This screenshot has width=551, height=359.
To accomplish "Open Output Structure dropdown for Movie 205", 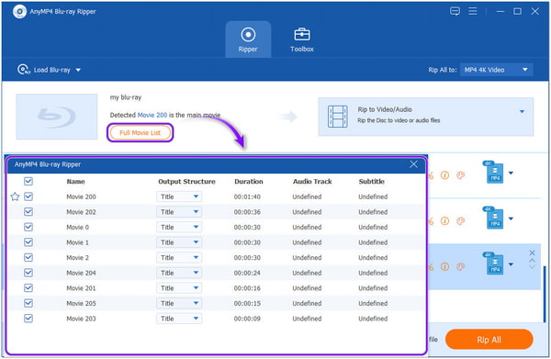I will (x=179, y=303).
